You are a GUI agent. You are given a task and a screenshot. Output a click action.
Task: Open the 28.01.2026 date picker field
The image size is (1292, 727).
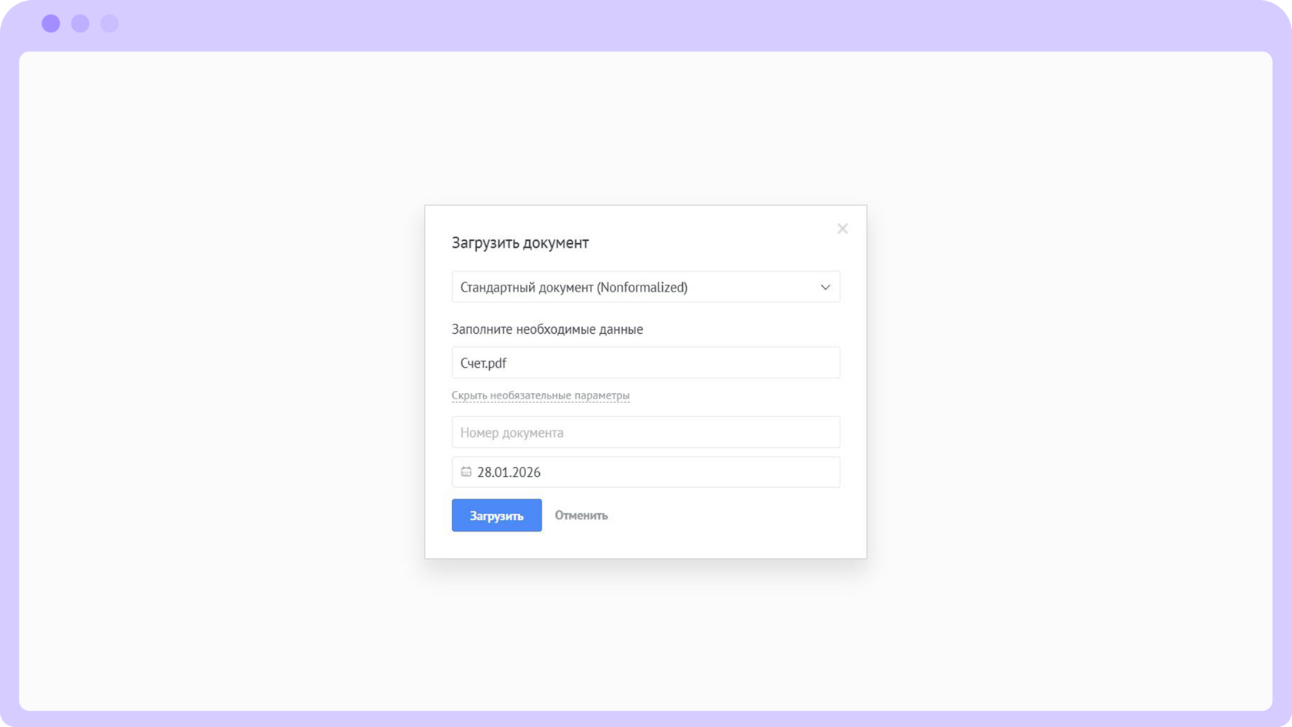click(645, 472)
